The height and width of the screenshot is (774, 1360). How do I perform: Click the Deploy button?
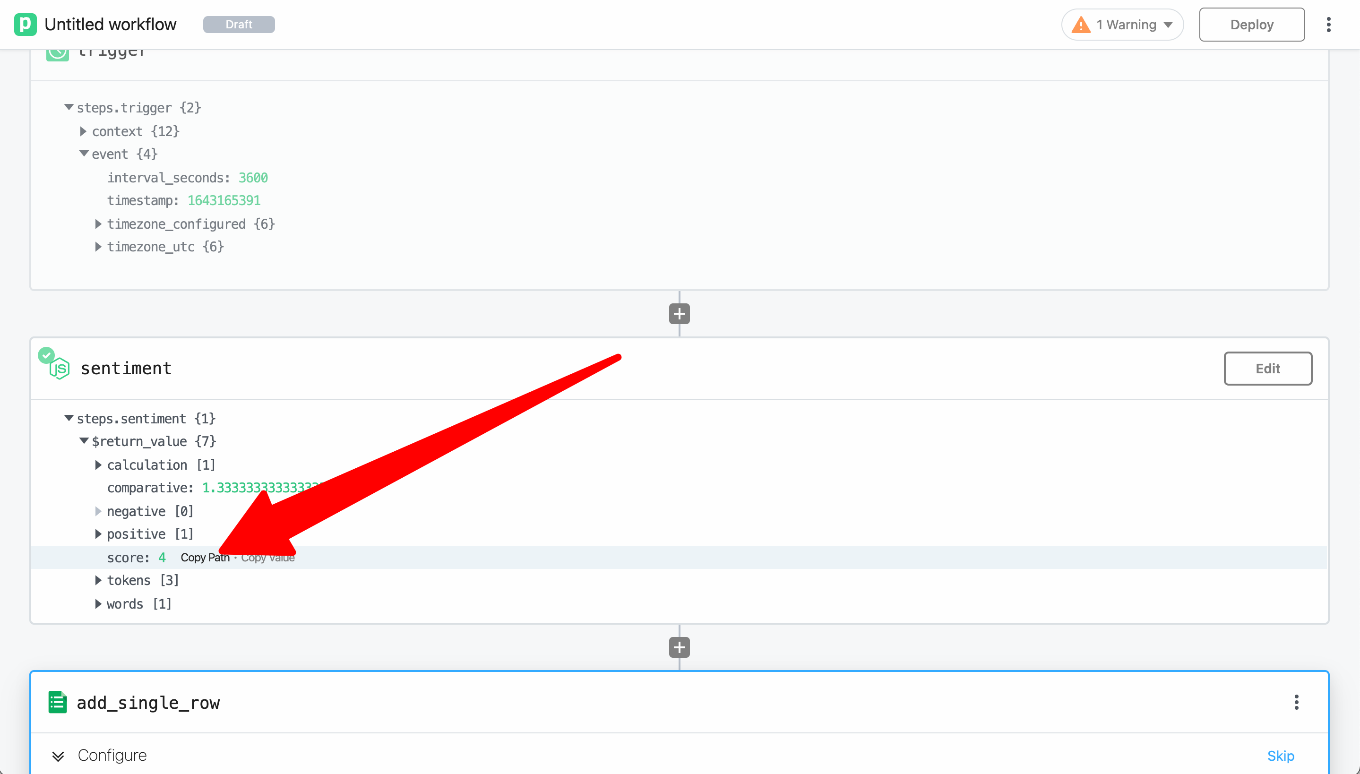[1252, 25]
